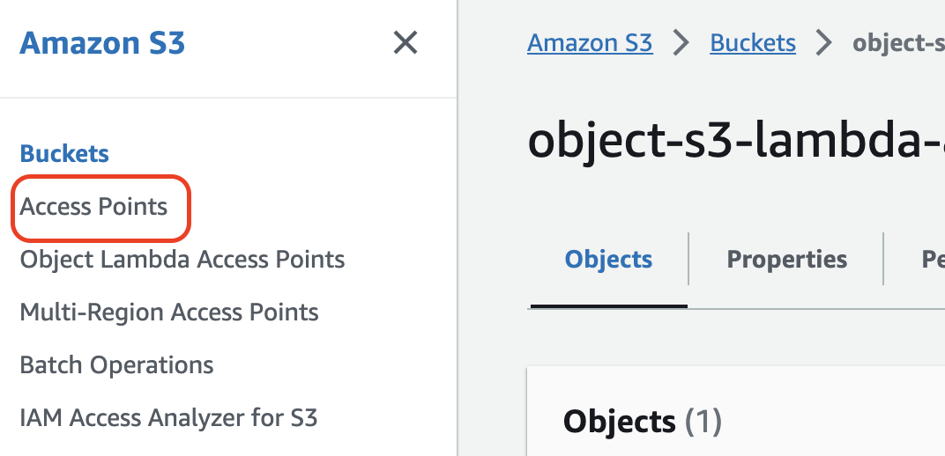
Task: Click the current bucket name breadcrumb
Action: click(899, 42)
